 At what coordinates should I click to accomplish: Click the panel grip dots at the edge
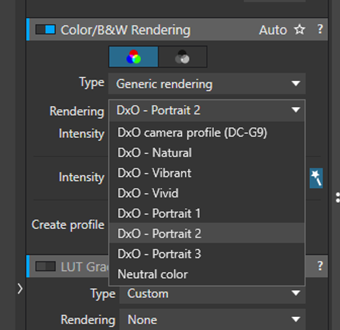337,198
